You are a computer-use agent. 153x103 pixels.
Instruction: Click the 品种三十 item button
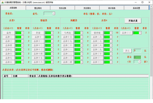97,54
